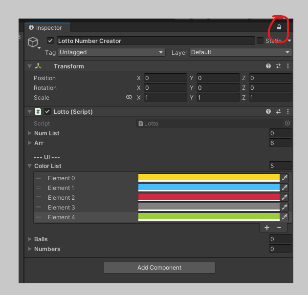Open the blue Element 1 color swatch

click(209, 188)
